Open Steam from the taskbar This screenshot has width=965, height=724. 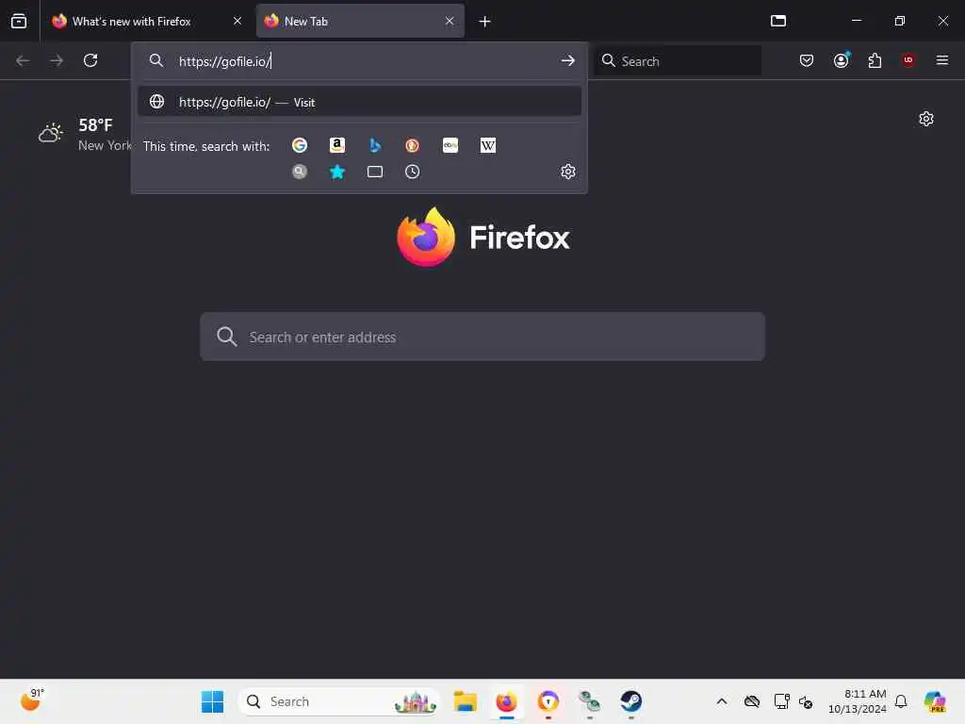[x=630, y=701]
